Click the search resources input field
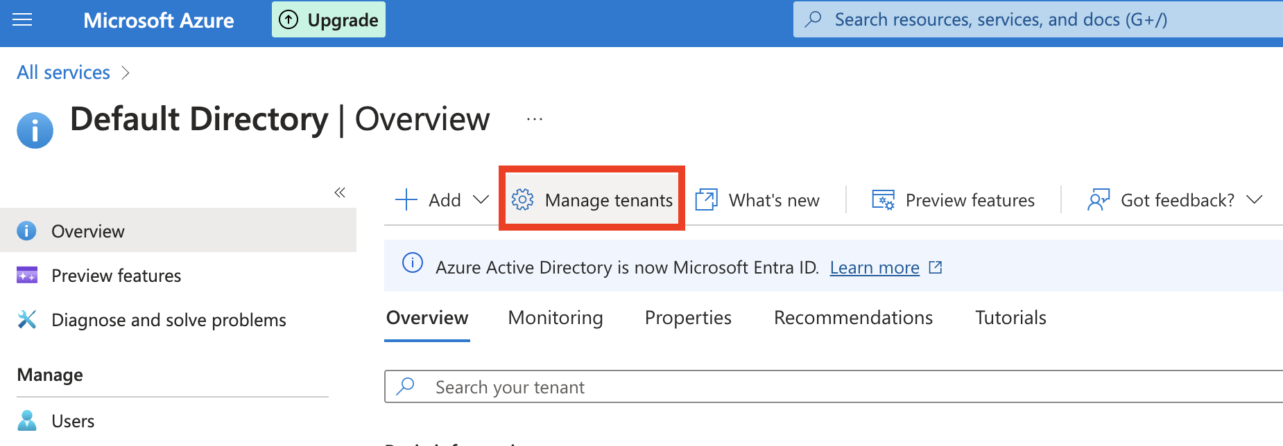 pyautogui.click(x=1040, y=20)
